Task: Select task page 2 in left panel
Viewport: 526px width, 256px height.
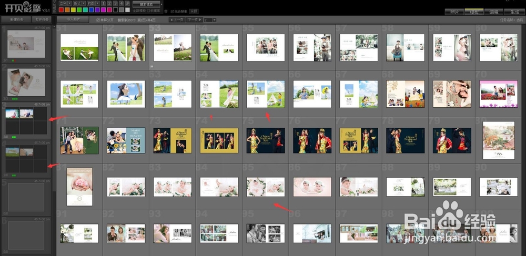Action: coord(26,83)
